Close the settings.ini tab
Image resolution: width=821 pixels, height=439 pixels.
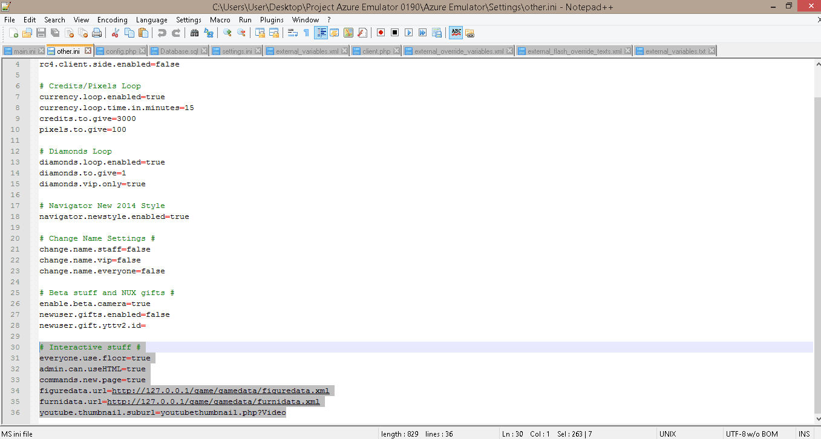[258, 51]
